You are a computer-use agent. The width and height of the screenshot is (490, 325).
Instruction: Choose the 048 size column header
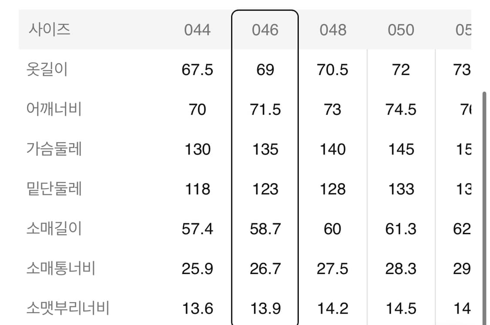(333, 30)
